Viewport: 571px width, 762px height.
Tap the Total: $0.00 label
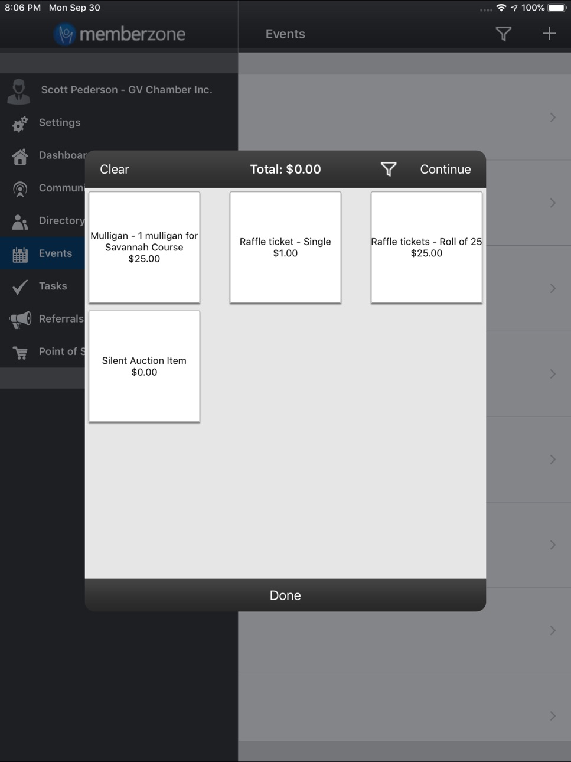[285, 170]
